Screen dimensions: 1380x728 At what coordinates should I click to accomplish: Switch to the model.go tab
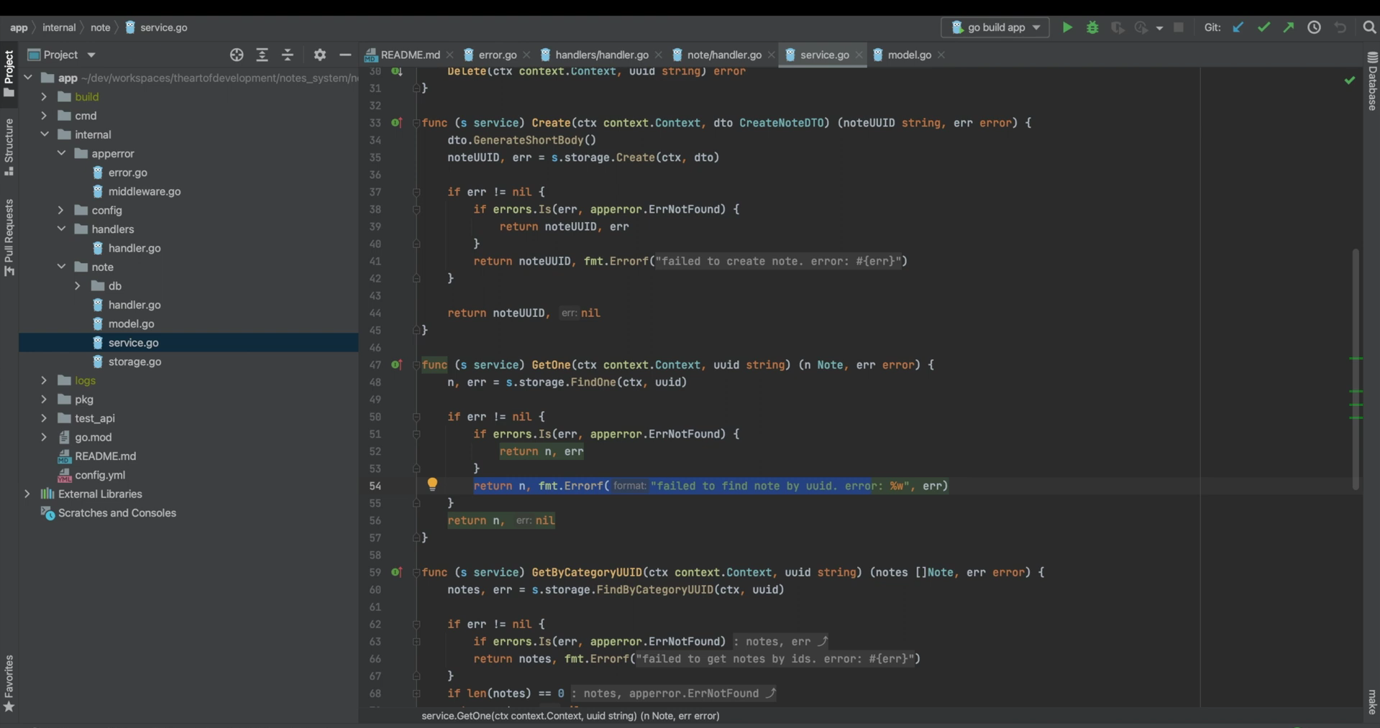pyautogui.click(x=909, y=55)
